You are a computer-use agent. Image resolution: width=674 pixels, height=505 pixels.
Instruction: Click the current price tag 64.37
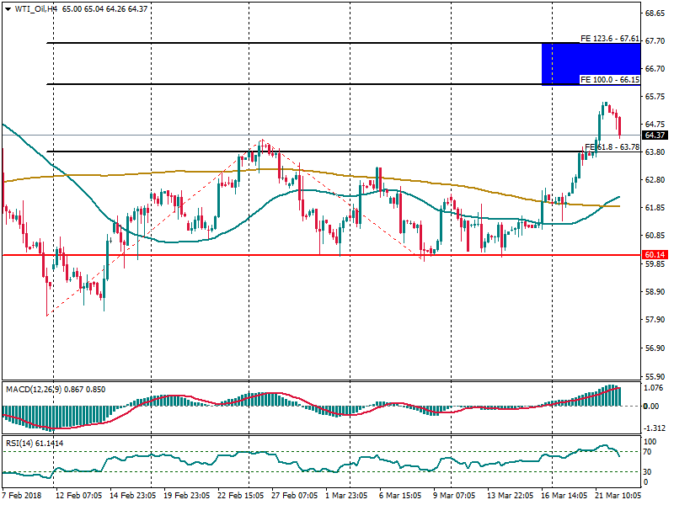[x=654, y=135]
